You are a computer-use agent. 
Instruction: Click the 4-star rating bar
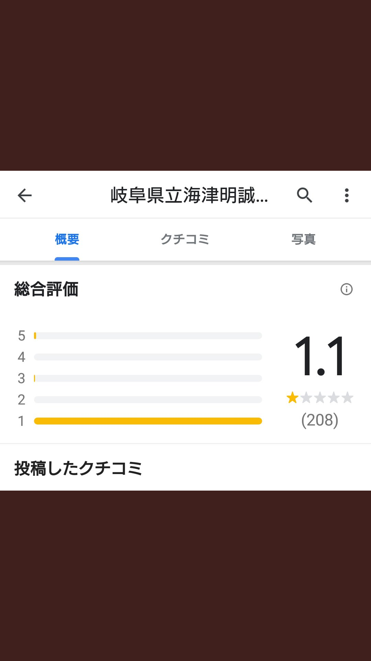tap(148, 357)
